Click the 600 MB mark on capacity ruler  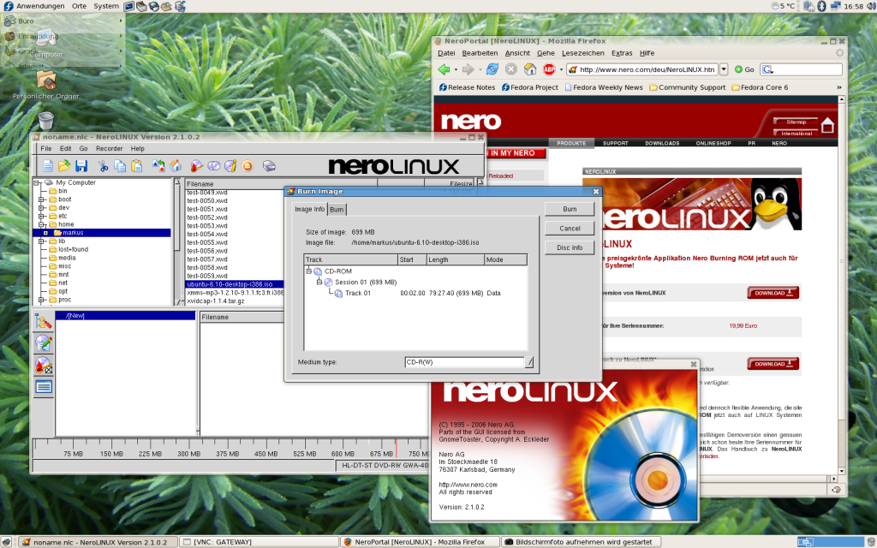point(343,454)
